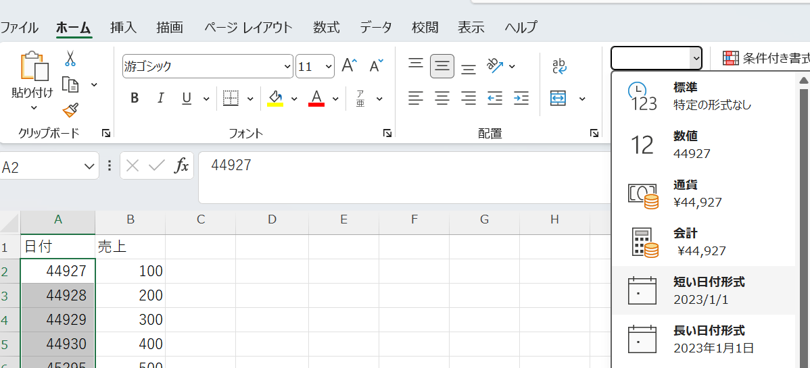The image size is (810, 368).
Task: Click the red font color swatch button
Action: click(x=316, y=99)
